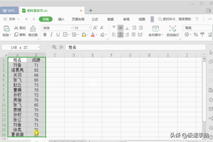Open the number format box 常规
Screen dimensions: 213x142
click(198, 28)
